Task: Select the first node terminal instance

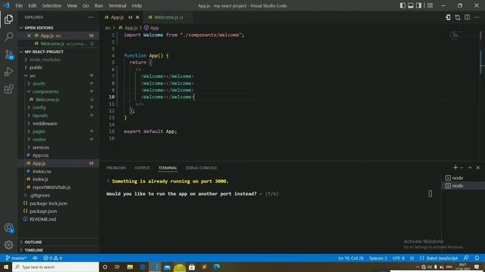Action: 463,178
